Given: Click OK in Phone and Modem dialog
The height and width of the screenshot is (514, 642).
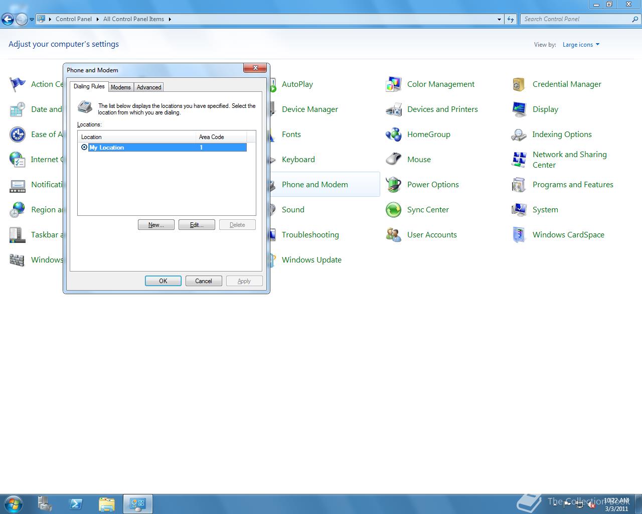Looking at the screenshot, I should [x=163, y=281].
